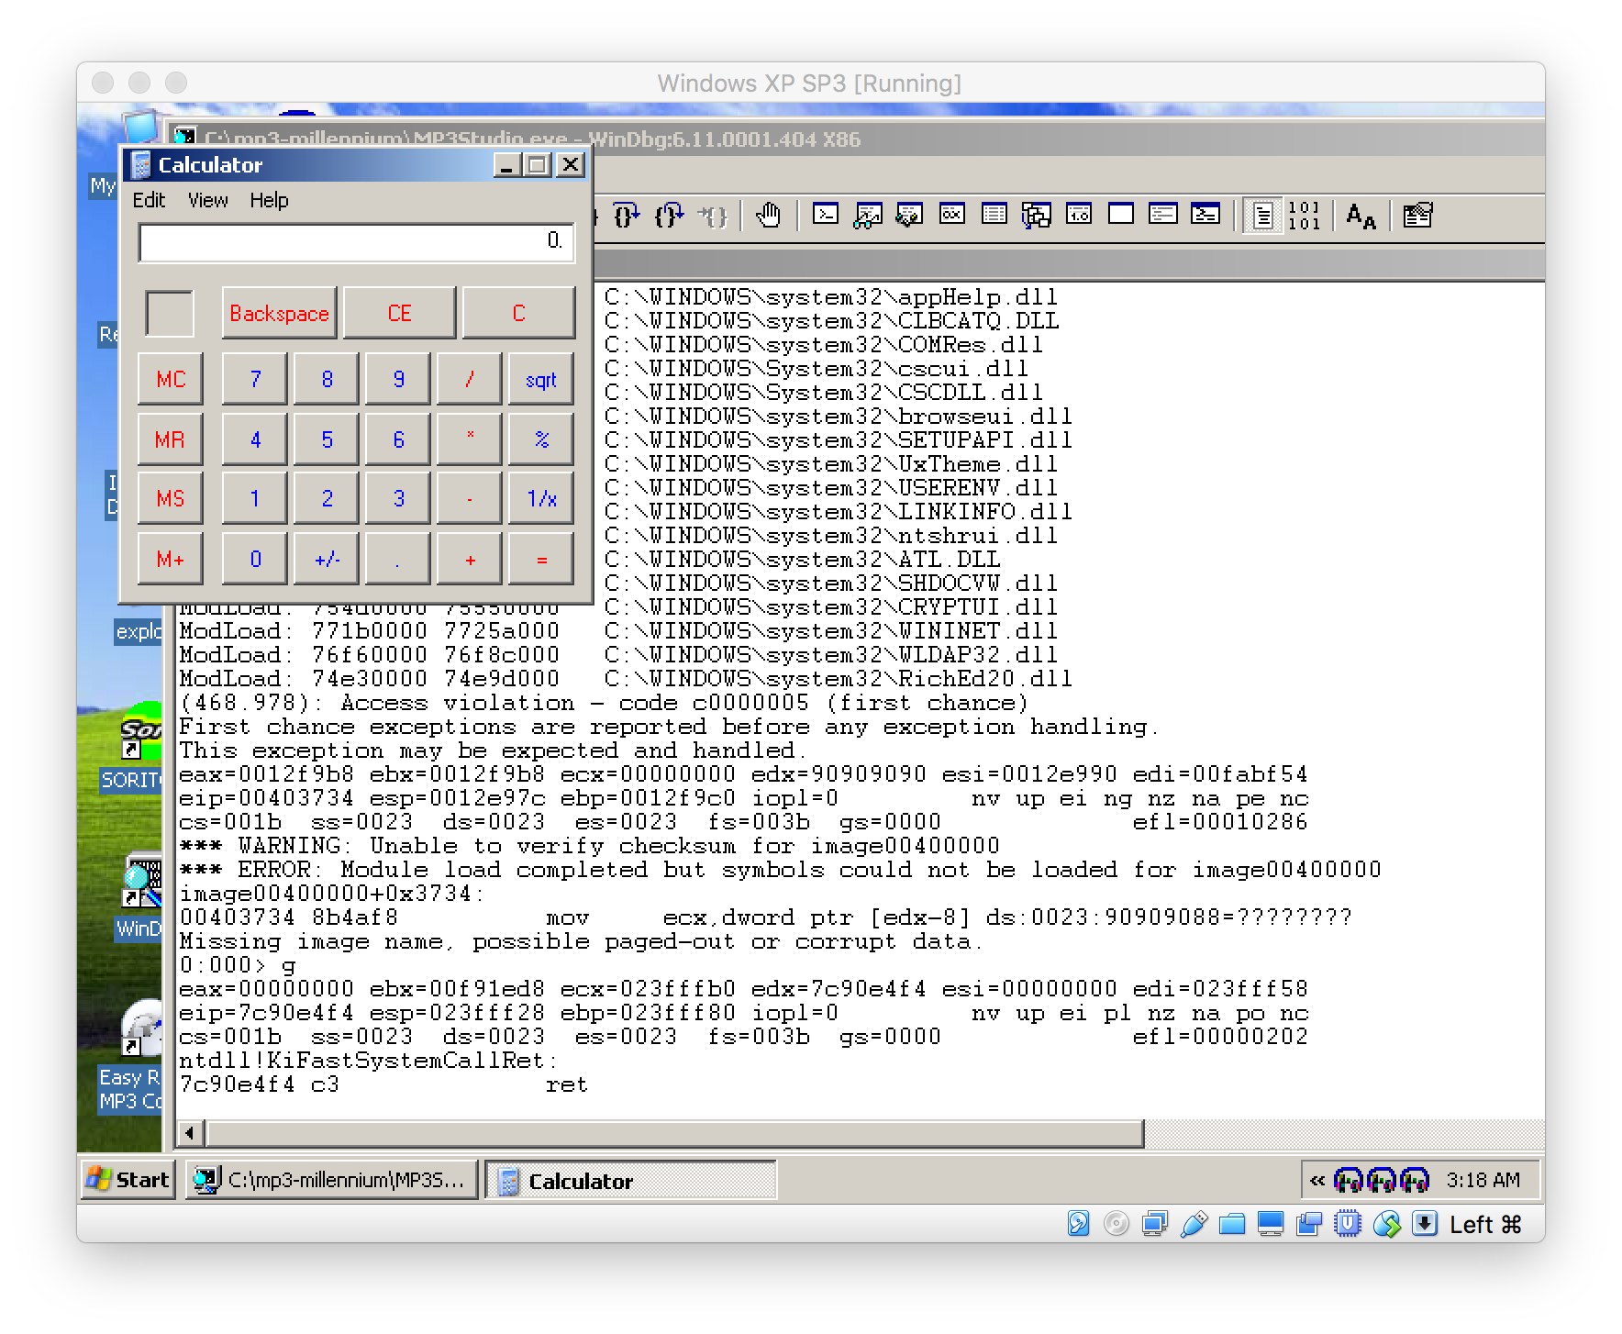1622x1334 pixels.
Task: Open the Calculator View menu
Action: pos(208,200)
